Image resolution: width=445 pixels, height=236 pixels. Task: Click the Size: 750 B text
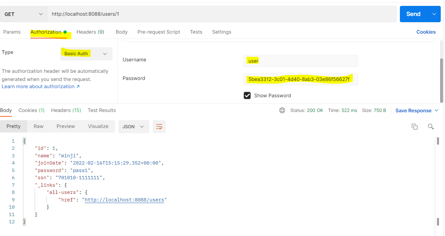pyautogui.click(x=374, y=110)
